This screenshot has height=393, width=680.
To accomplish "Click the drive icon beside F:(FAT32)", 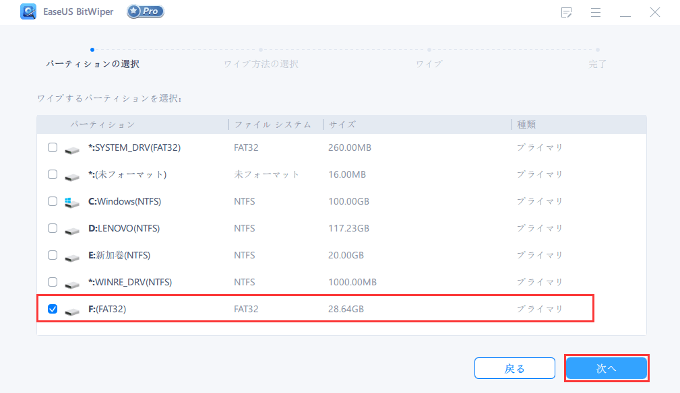I will pos(71,310).
